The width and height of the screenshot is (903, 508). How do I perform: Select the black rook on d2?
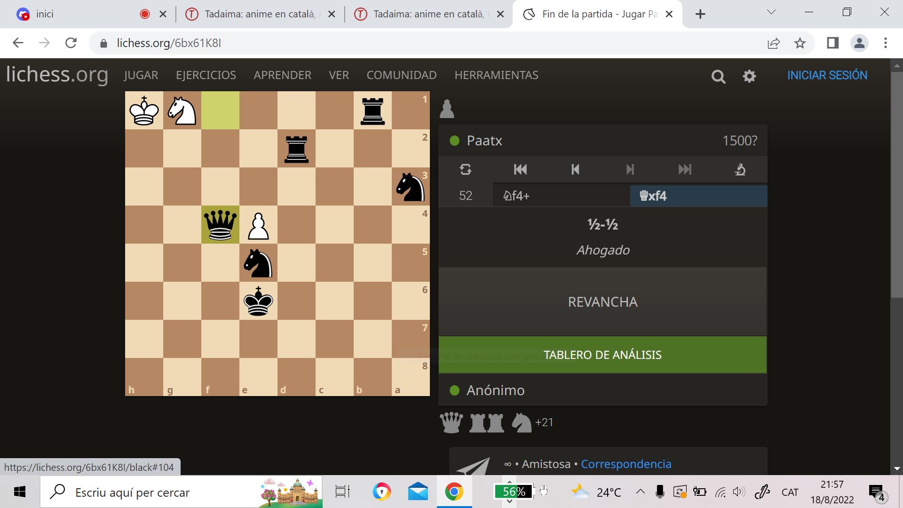[296, 149]
